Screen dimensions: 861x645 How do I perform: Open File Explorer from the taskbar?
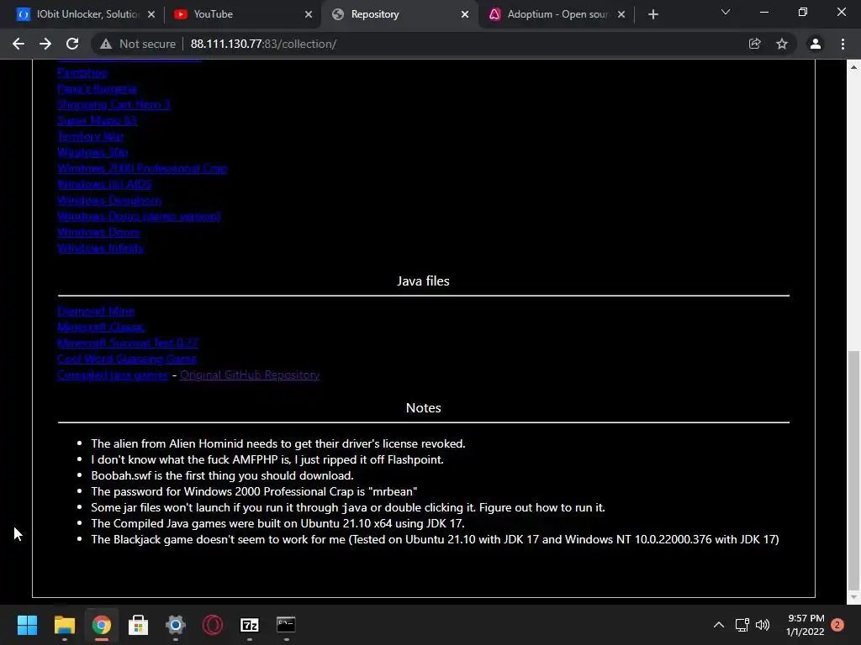click(x=64, y=625)
